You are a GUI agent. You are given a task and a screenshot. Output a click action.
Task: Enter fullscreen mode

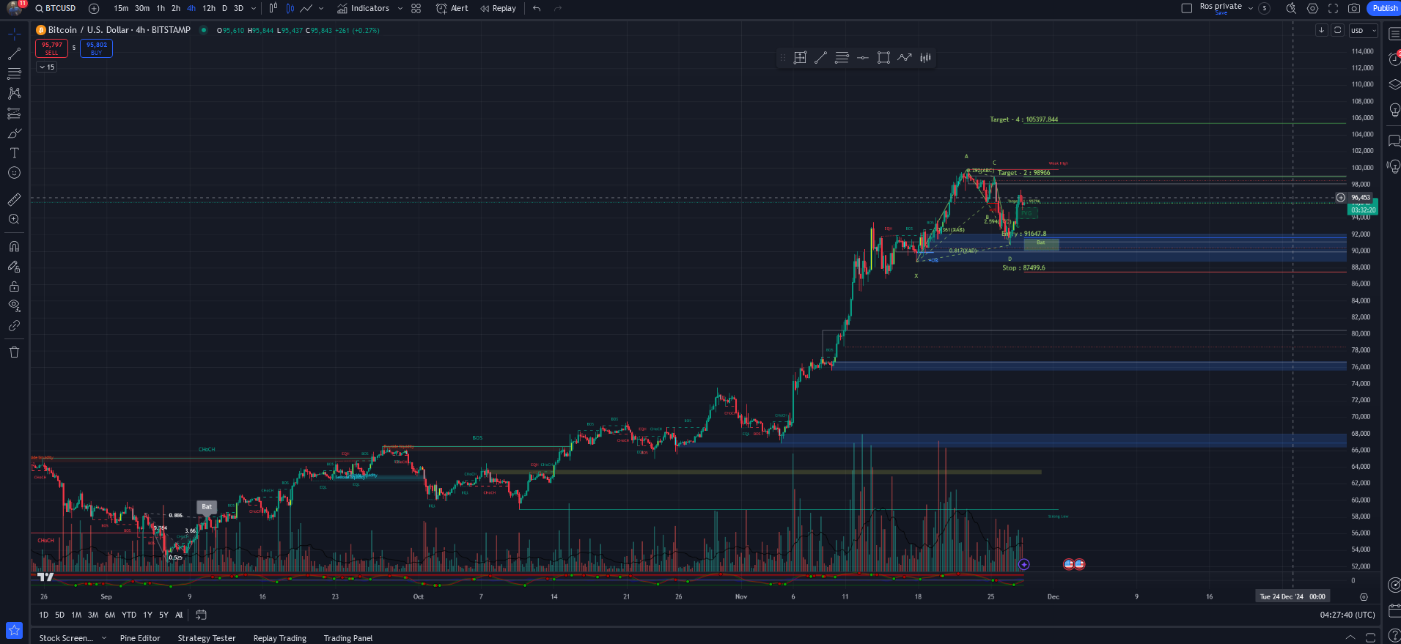coord(1334,9)
